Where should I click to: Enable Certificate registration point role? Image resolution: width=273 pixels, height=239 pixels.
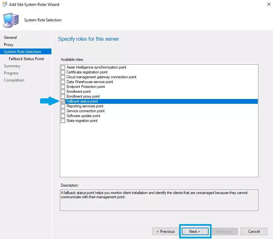(63, 72)
